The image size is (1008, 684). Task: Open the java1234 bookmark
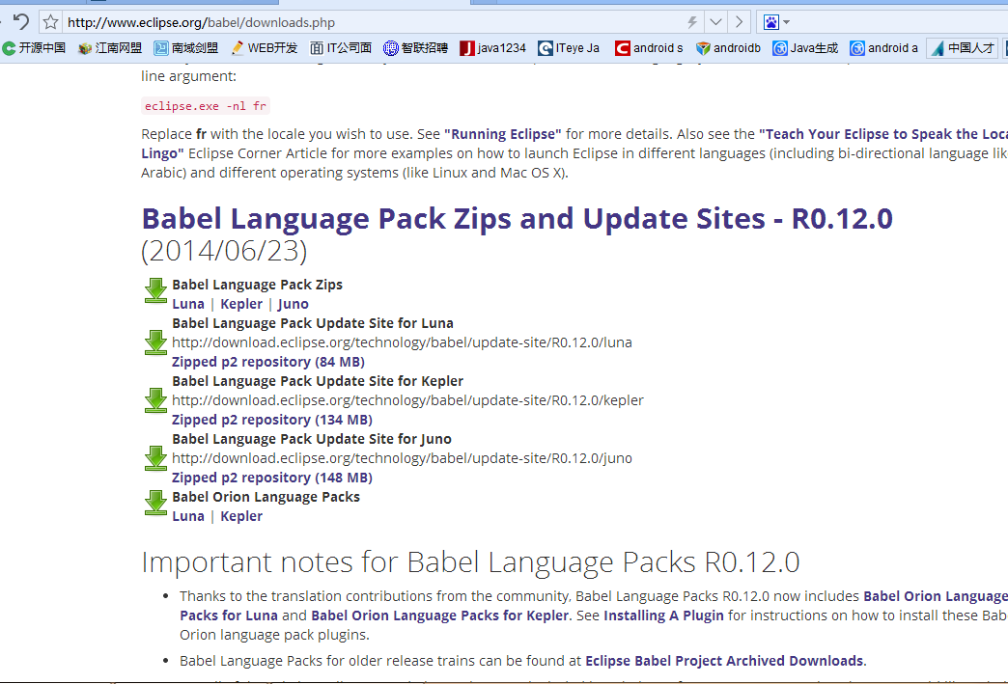pyautogui.click(x=493, y=48)
